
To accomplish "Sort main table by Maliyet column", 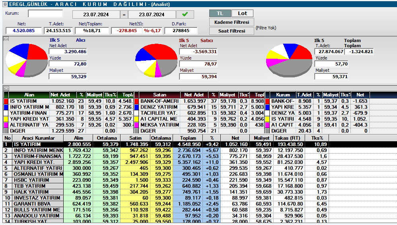I will [261, 138].
